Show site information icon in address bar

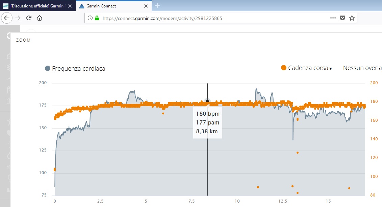point(90,18)
